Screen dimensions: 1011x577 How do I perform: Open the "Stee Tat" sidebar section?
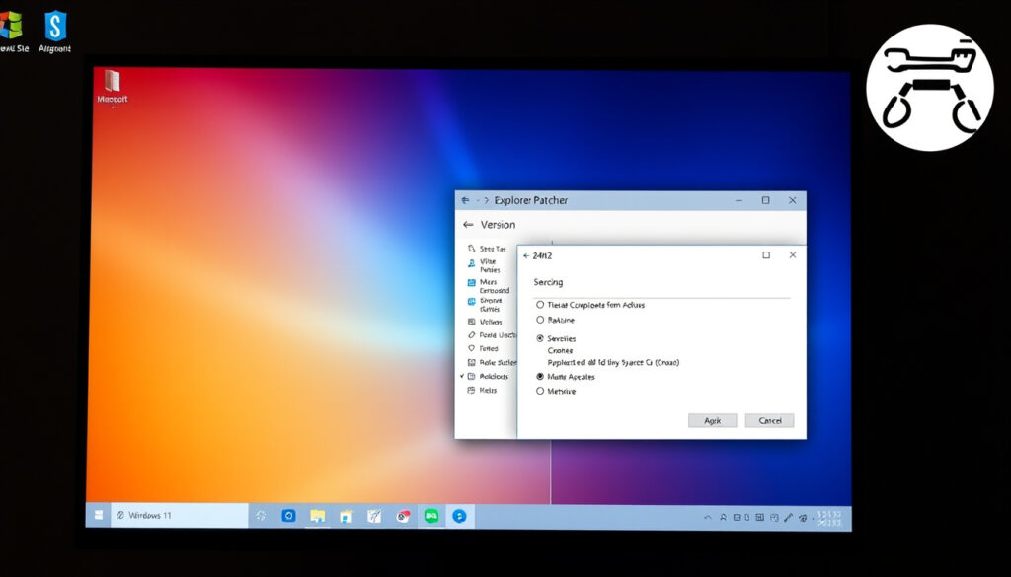coord(487,249)
